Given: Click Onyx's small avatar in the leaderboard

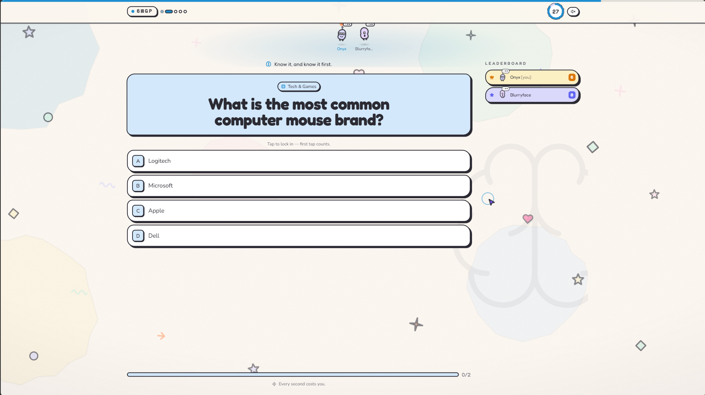Looking at the screenshot, I should (x=503, y=77).
